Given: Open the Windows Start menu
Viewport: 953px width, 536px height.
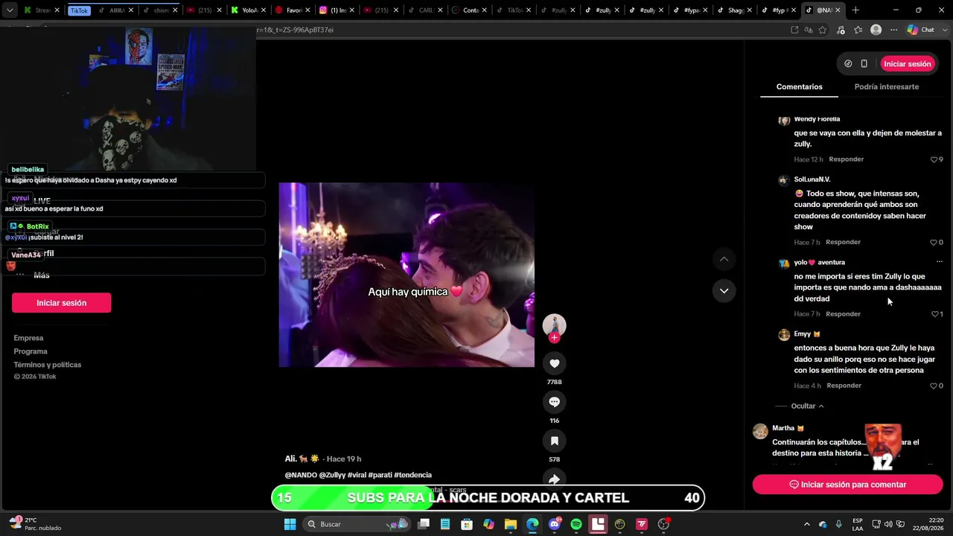Looking at the screenshot, I should pos(290,524).
